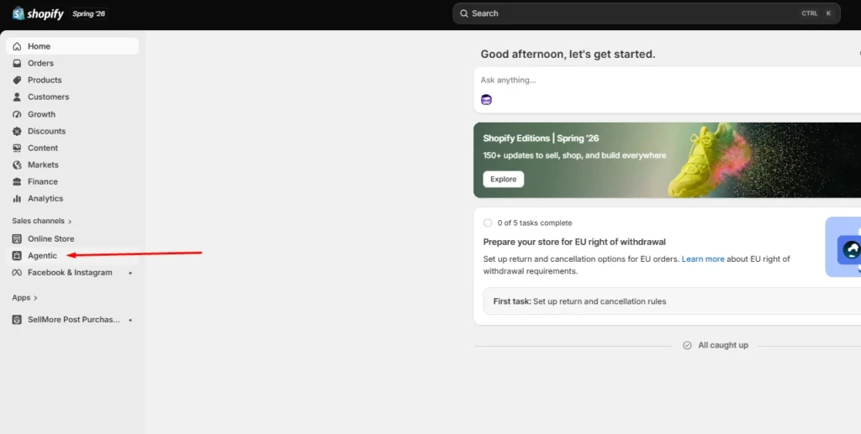Open the Agentic sales channel icon
The image size is (861, 434).
click(x=17, y=255)
